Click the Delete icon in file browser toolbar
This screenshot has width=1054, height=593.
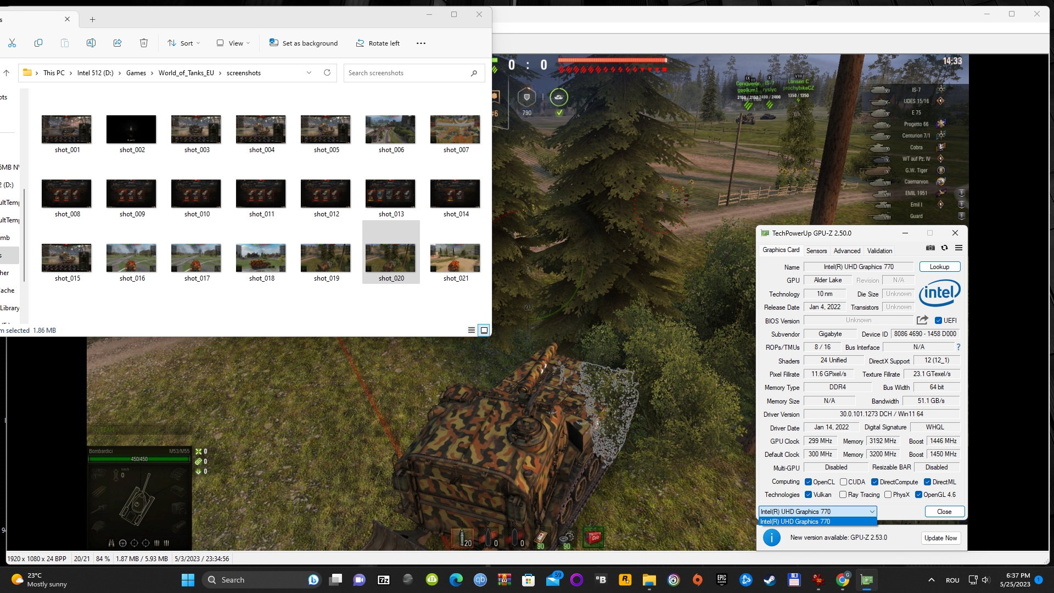(x=144, y=43)
